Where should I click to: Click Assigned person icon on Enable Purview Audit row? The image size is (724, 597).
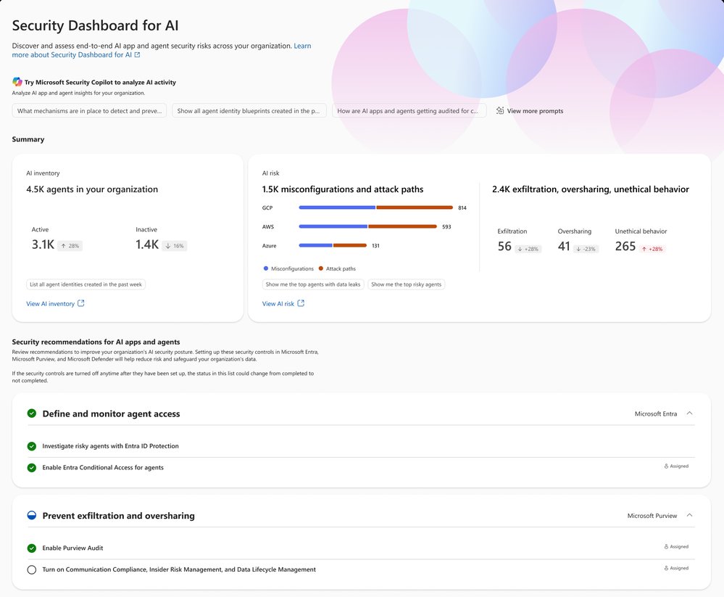pos(666,547)
